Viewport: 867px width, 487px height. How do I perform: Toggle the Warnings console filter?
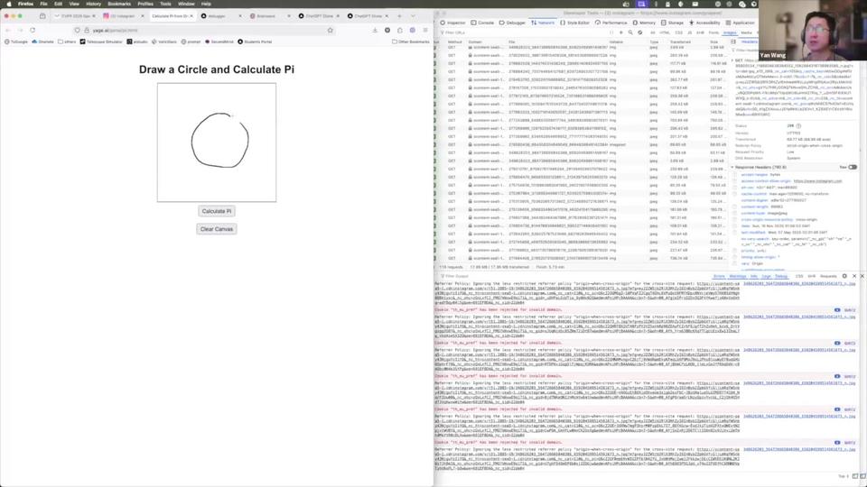pyautogui.click(x=738, y=276)
